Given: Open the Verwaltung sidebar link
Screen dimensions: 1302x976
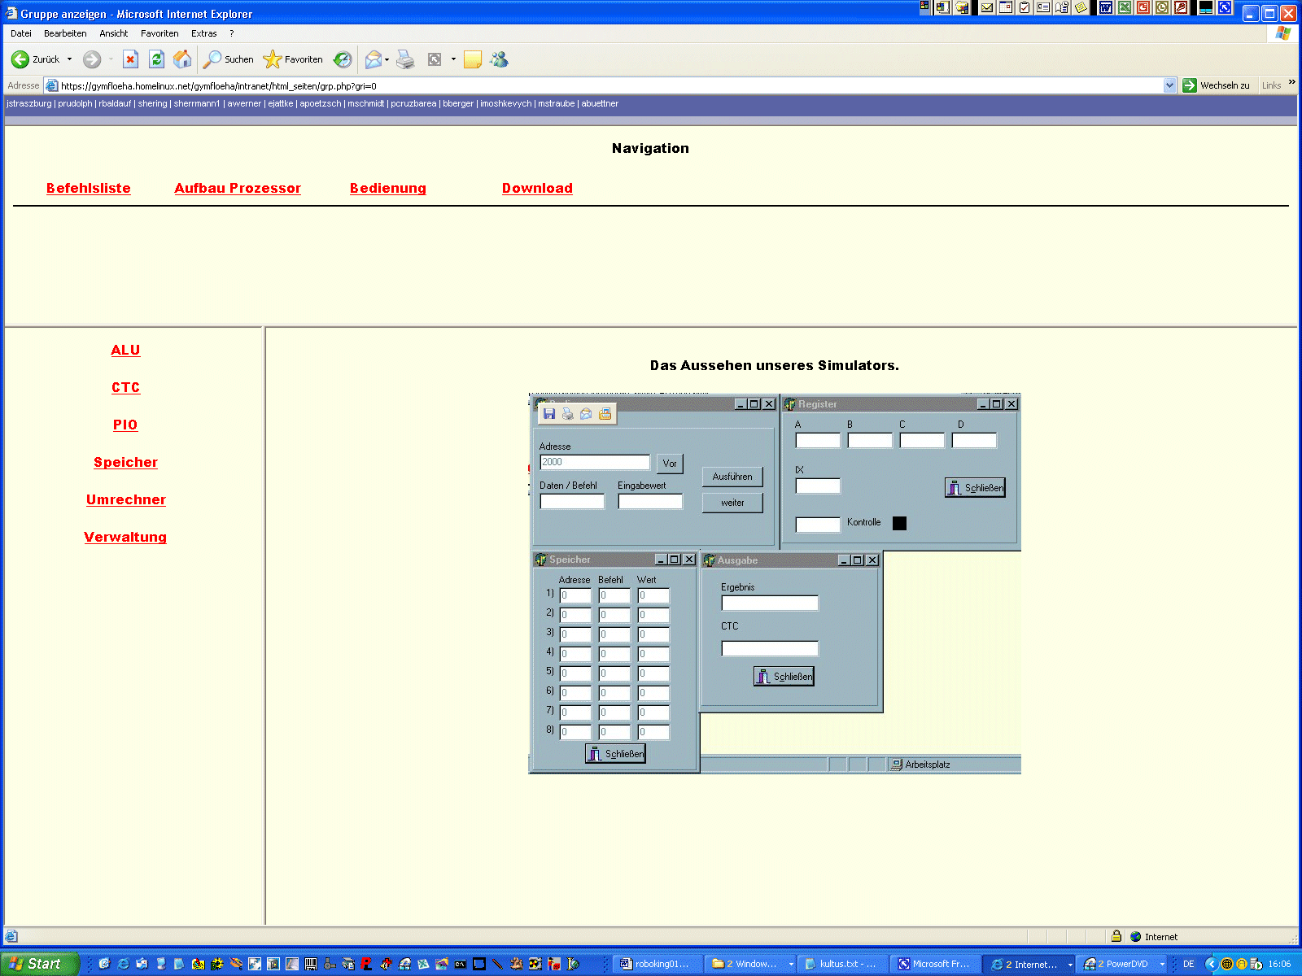Looking at the screenshot, I should pos(125,537).
